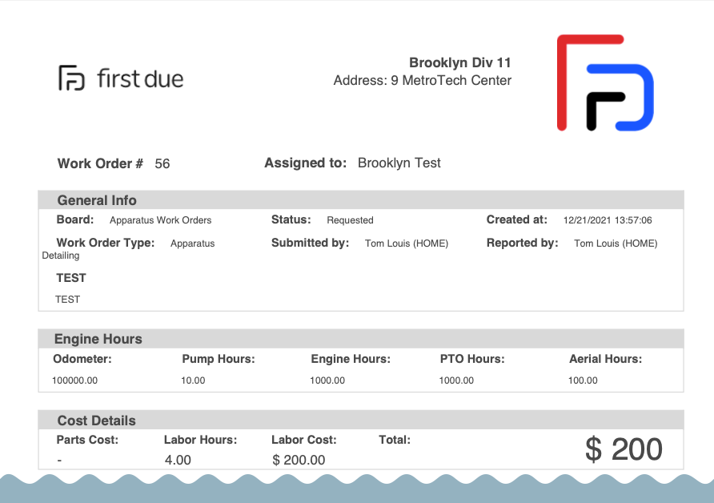This screenshot has height=503, width=714.
Task: Click Reported by Tom Louis (HOME)
Action: [x=616, y=243]
